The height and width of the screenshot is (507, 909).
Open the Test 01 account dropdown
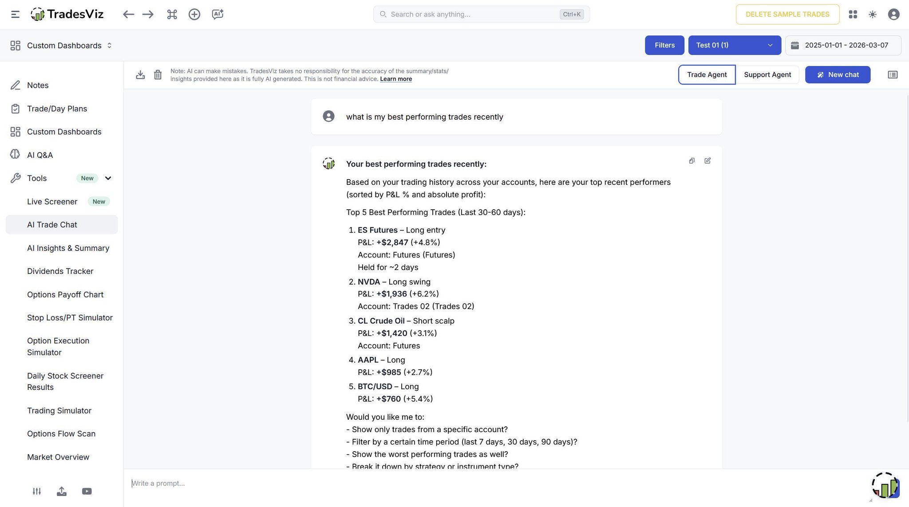734,45
